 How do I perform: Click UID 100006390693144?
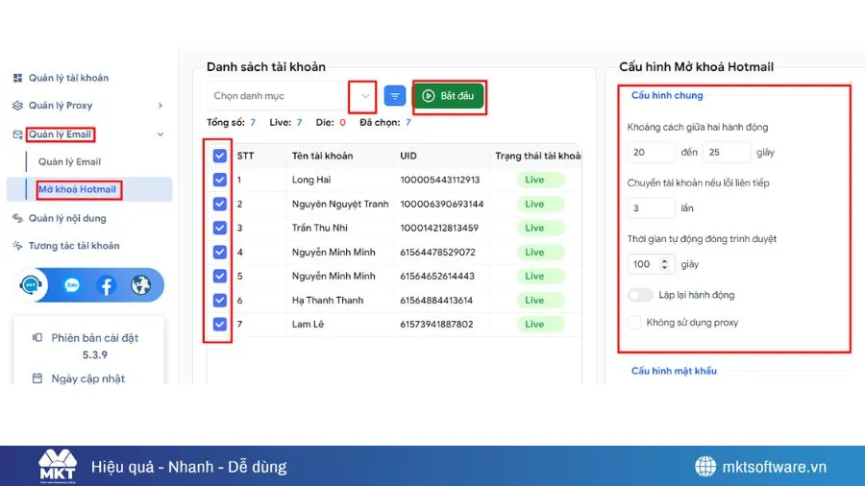coord(442,204)
